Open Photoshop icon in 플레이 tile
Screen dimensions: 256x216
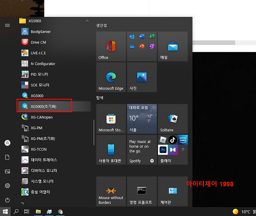click(163, 150)
